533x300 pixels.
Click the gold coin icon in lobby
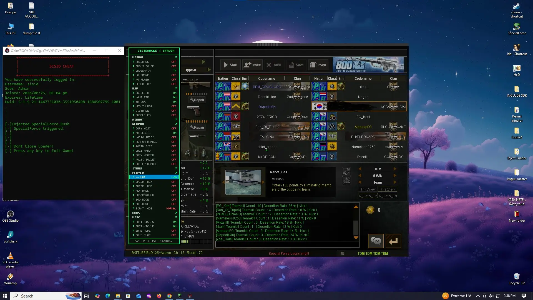click(x=370, y=210)
